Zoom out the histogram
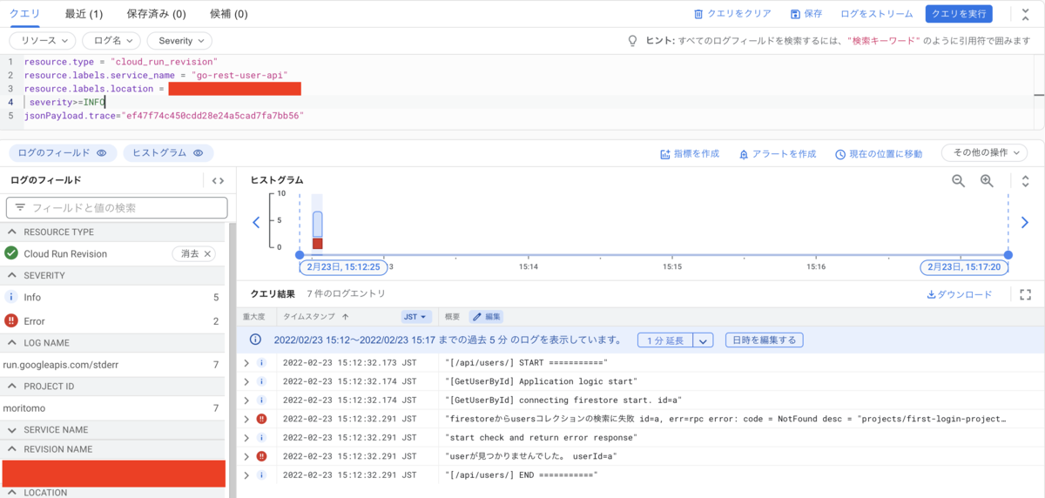The height and width of the screenshot is (498, 1045). pyautogui.click(x=958, y=180)
